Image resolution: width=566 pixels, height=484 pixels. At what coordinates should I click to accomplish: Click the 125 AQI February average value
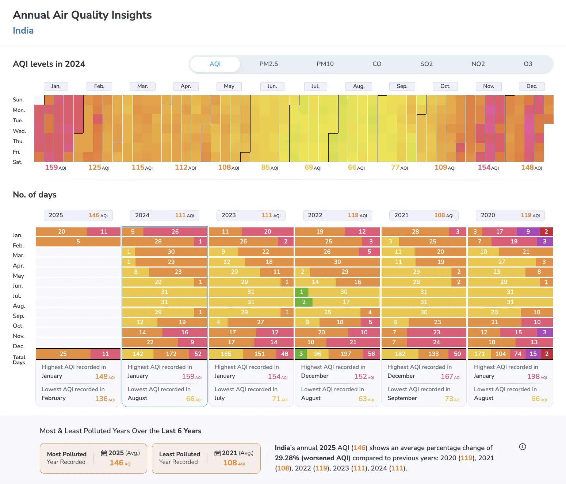click(99, 167)
